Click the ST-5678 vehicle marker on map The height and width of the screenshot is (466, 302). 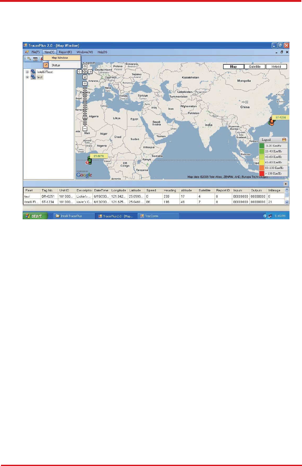coord(89,161)
